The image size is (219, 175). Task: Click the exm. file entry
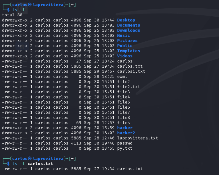pos(122,77)
